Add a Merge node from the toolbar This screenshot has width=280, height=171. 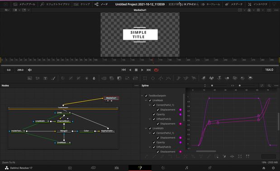[x=104, y=78]
